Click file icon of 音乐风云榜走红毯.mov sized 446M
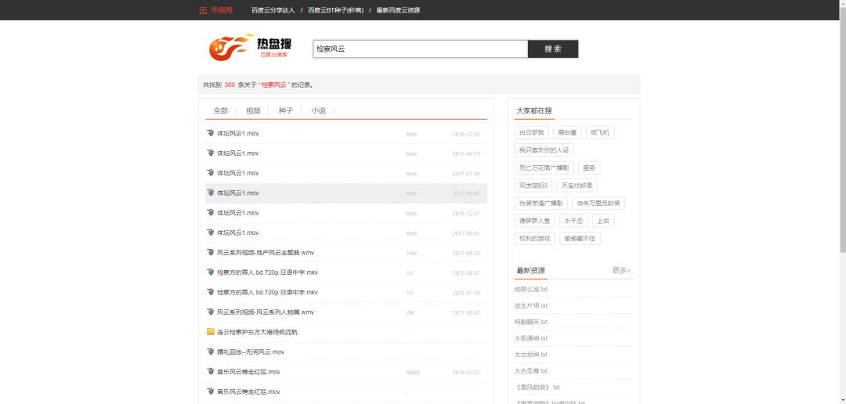The height and width of the screenshot is (404, 846). 211,372
